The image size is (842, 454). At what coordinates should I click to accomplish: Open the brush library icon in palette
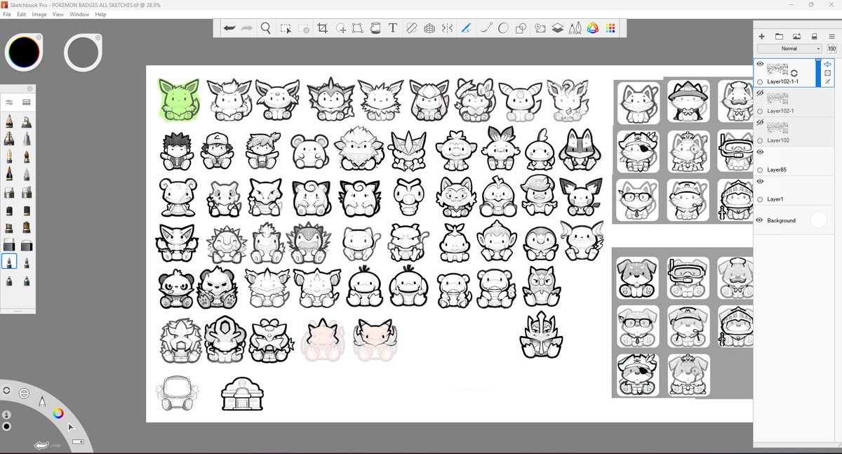click(x=27, y=102)
